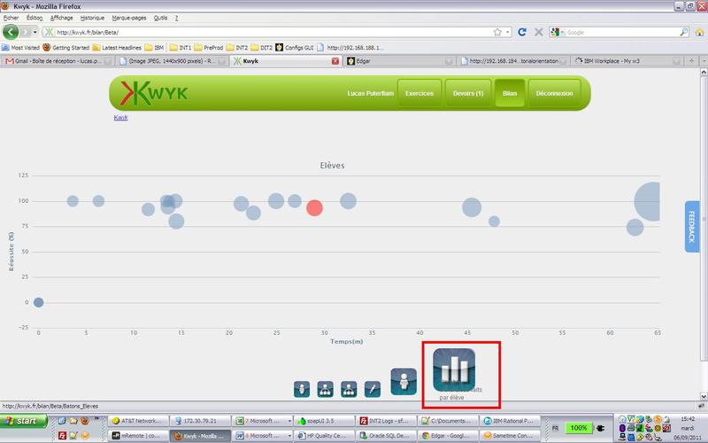Log out with the Déconnexion button
Screen dimensions: 708x443
click(x=555, y=93)
